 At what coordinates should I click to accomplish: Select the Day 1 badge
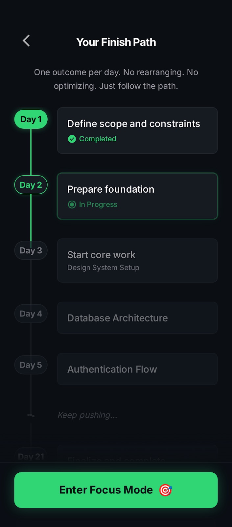[31, 119]
